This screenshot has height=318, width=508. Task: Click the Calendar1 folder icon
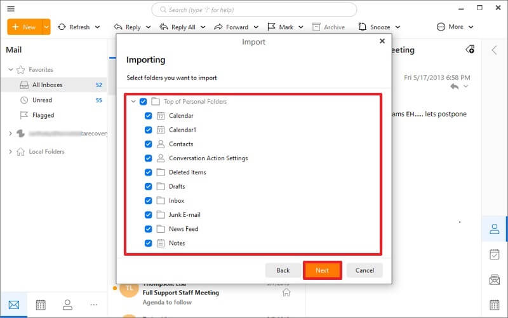161,130
